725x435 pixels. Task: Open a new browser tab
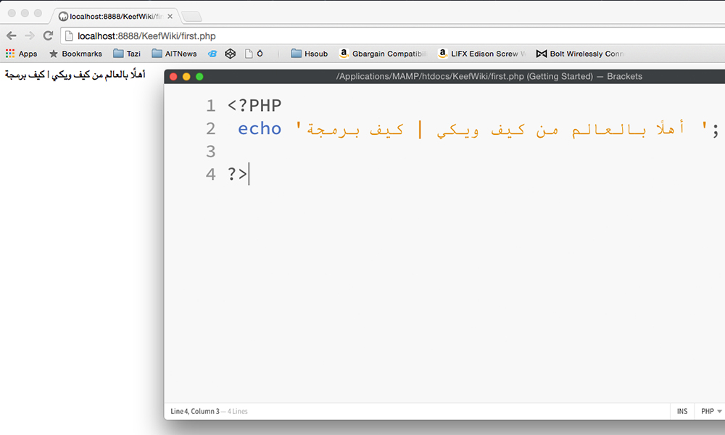(191, 17)
